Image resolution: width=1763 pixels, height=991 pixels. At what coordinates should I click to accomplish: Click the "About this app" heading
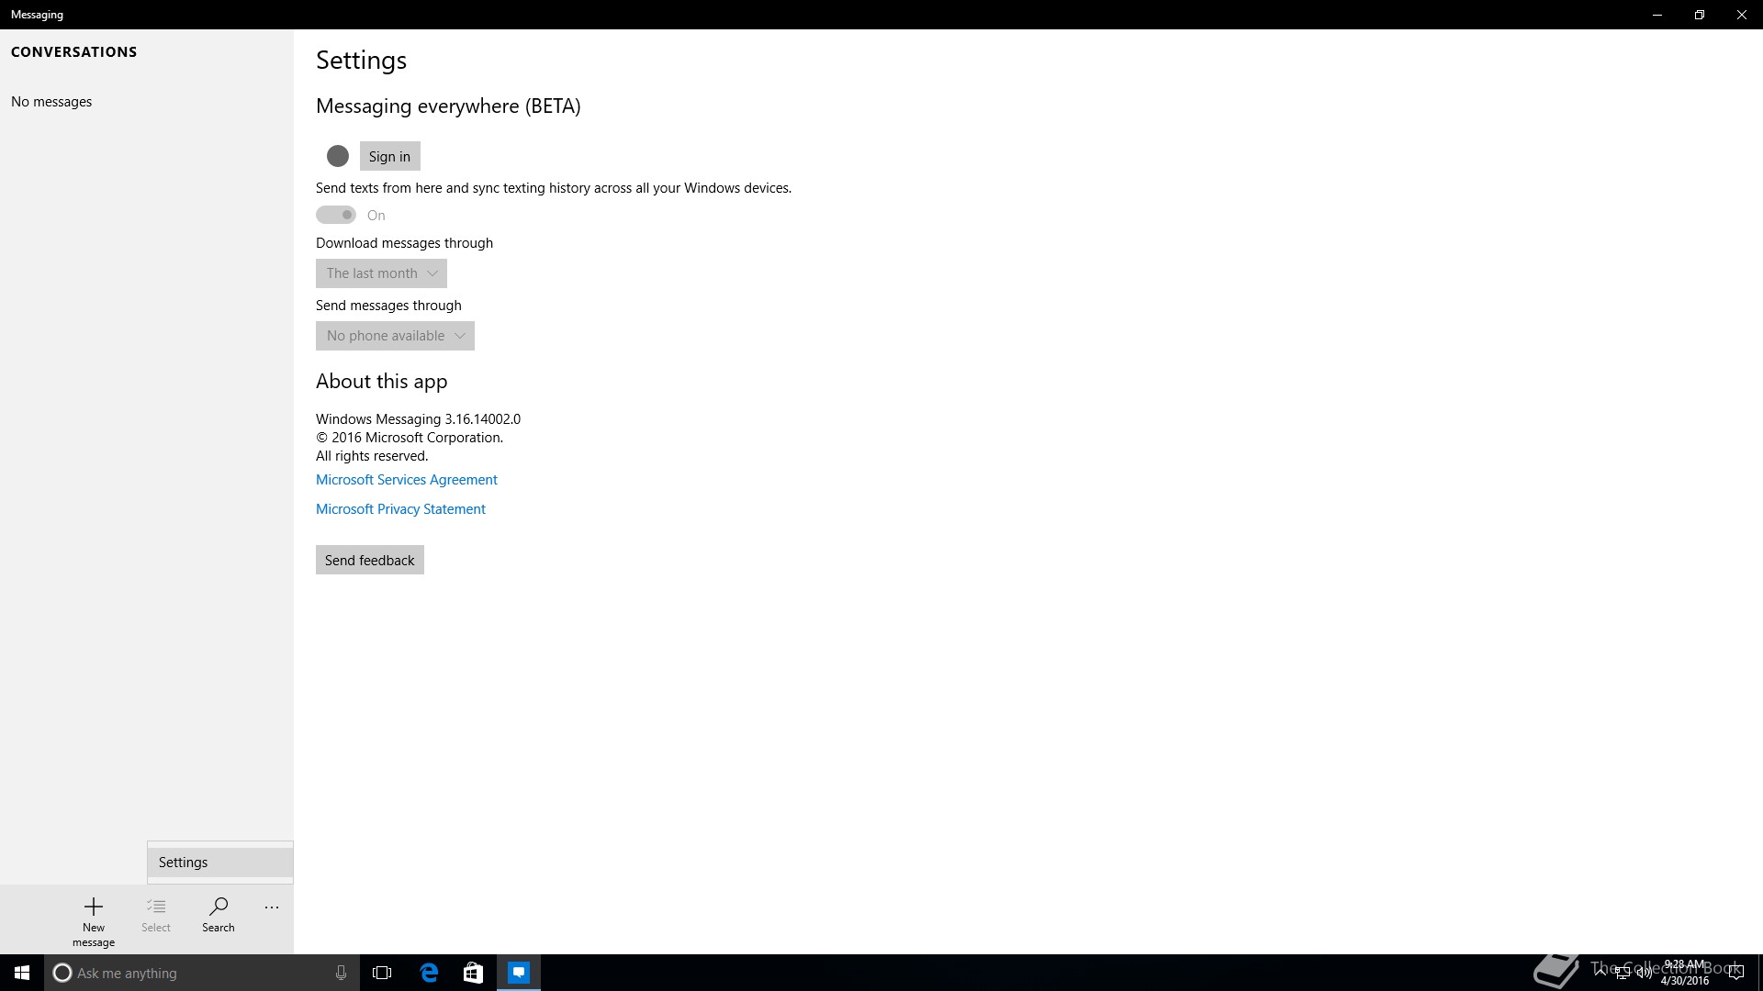382,382
